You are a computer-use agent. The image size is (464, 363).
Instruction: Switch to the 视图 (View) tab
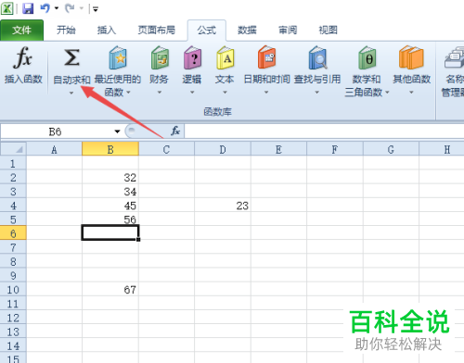click(x=328, y=31)
